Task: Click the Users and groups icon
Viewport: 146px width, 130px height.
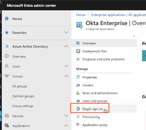Action: (x=78, y=101)
